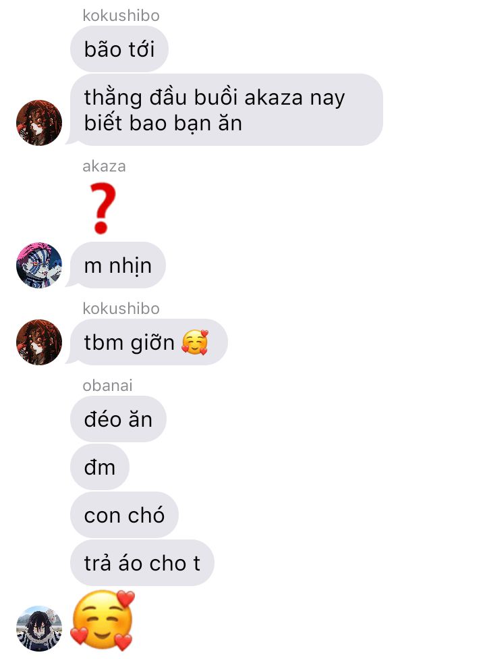Tap the 'đm' message bubble

[100, 467]
